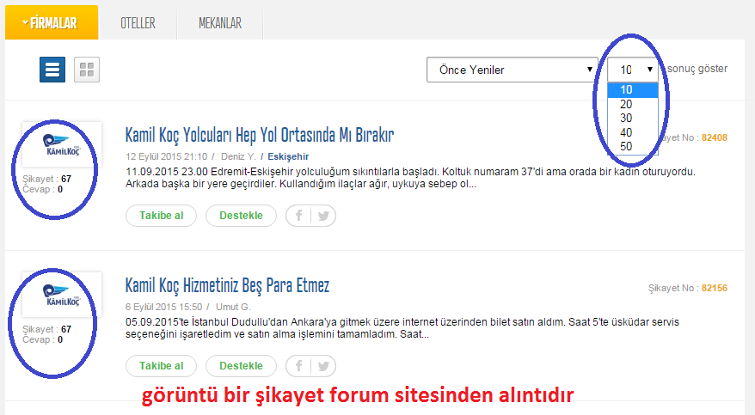Open complaint number 82156
This screenshot has width=755, height=415.
(714, 288)
